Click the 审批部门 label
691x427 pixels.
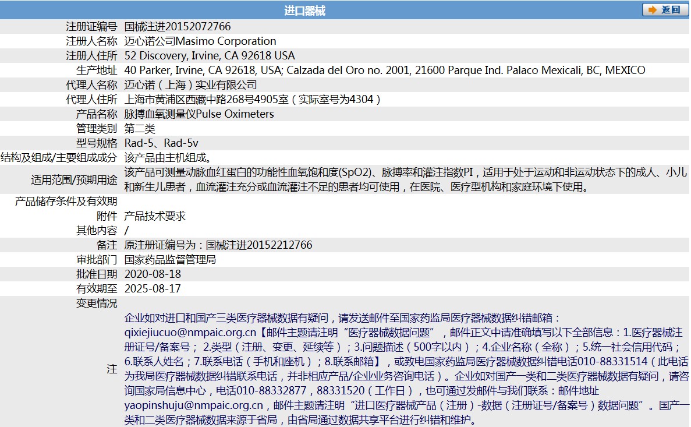[x=97, y=259]
